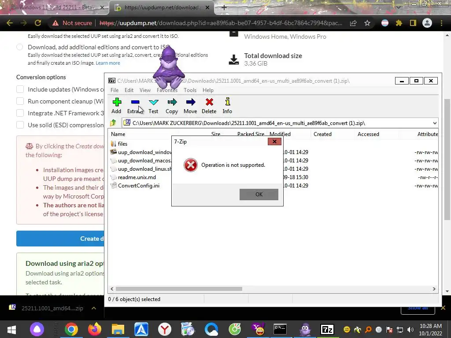Bookmark page with star icon
Image resolution: width=451 pixels, height=338 pixels.
[367, 23]
